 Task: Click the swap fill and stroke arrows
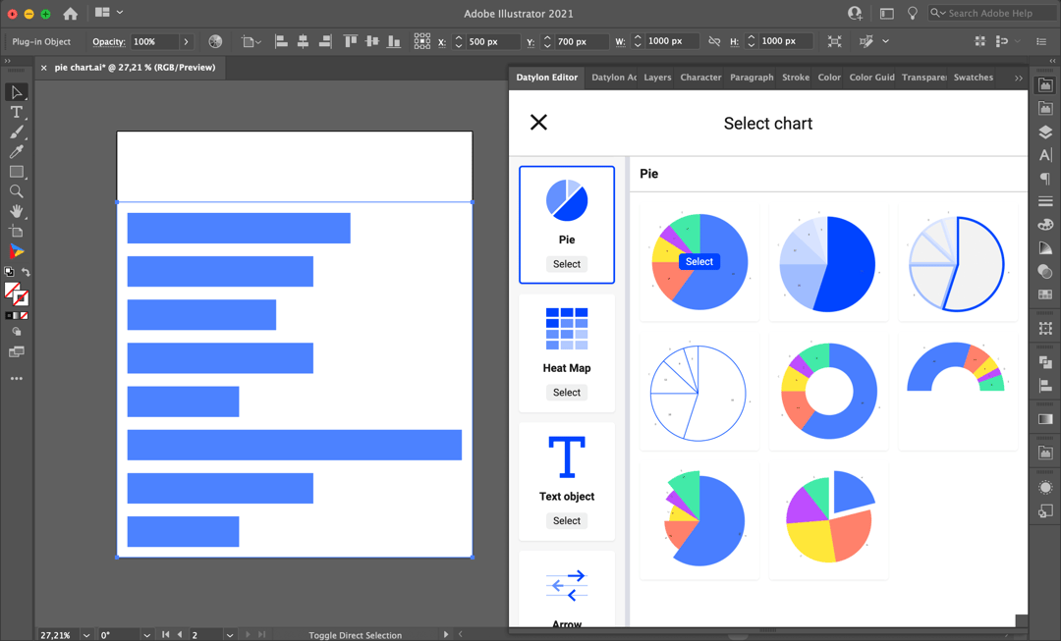(26, 273)
